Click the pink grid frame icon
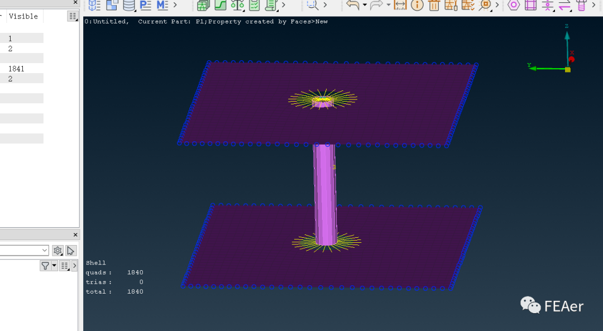The height and width of the screenshot is (331, 603). point(531,5)
